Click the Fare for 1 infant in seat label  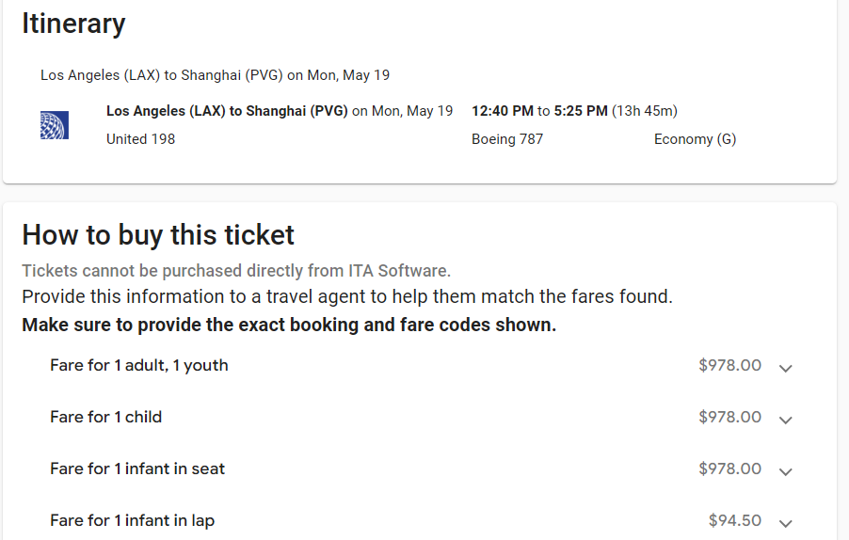137,469
